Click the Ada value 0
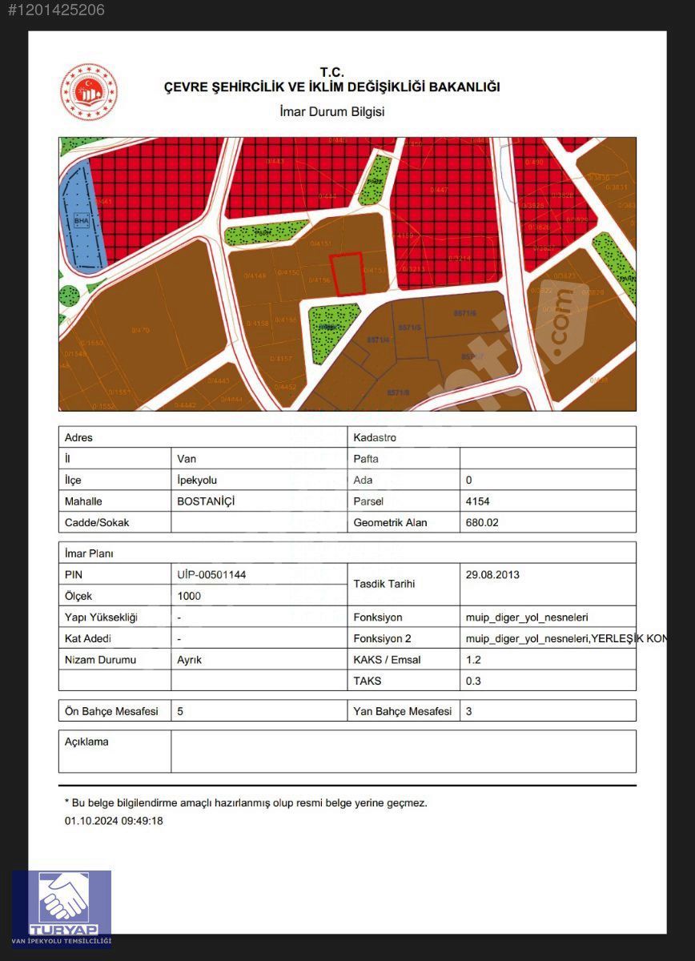This screenshot has width=695, height=961. point(469,480)
